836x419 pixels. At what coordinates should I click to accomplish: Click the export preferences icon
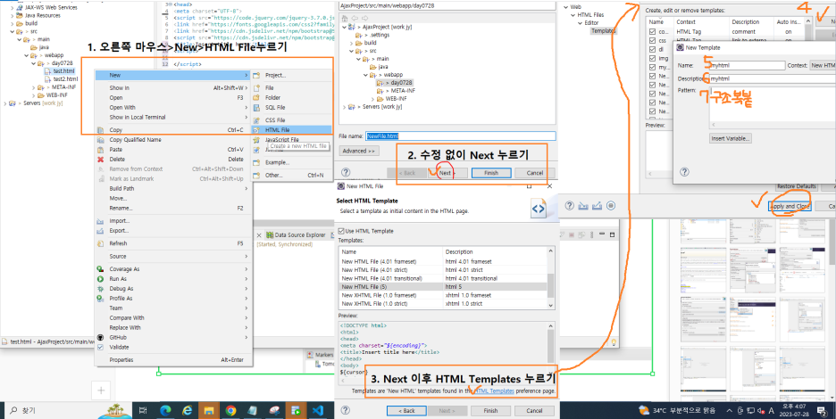point(598,206)
